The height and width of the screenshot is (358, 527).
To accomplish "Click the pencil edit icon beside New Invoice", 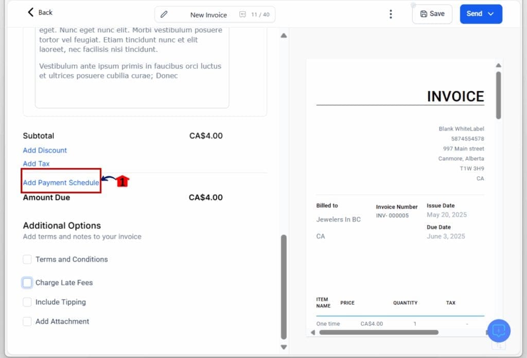I will (x=164, y=14).
